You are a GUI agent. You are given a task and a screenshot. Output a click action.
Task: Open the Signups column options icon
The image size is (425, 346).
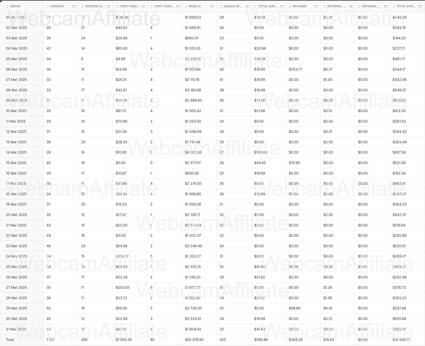[74, 6]
